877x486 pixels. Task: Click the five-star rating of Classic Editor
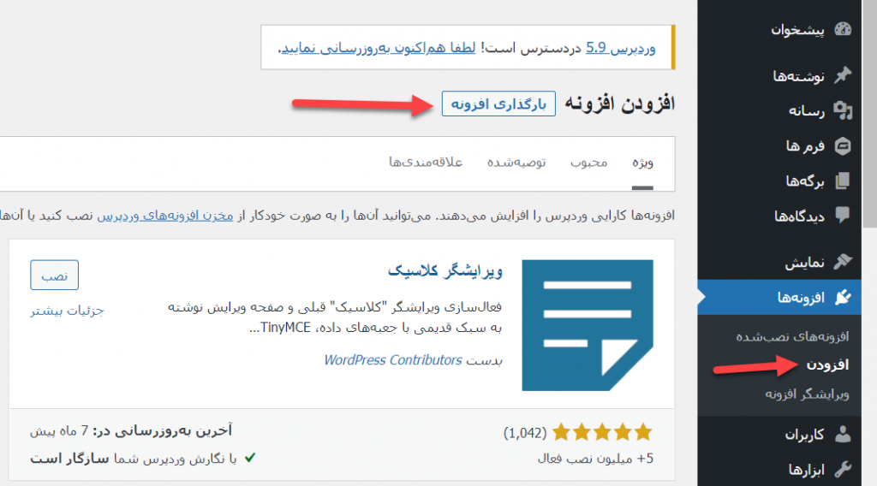pos(602,432)
